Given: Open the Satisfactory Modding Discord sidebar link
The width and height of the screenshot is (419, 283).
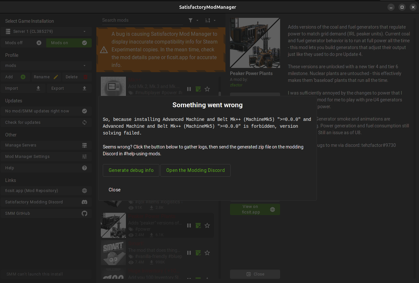Looking at the screenshot, I should pos(46,202).
